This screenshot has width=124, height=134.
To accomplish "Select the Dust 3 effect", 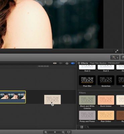I will point(106,68).
